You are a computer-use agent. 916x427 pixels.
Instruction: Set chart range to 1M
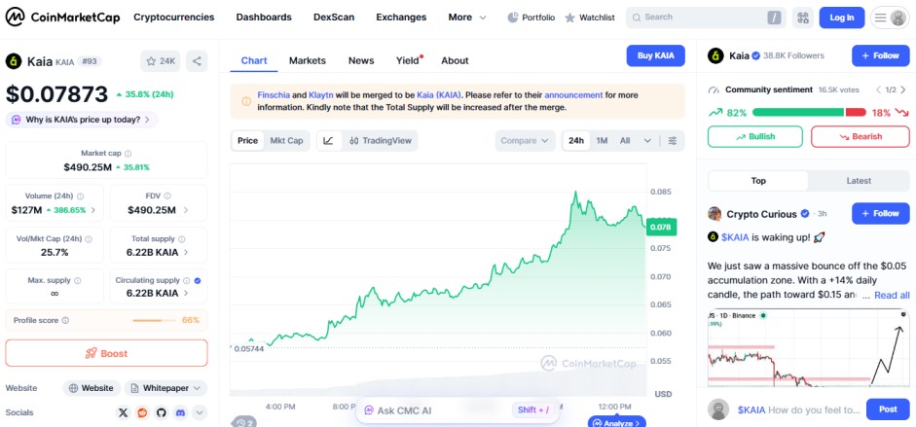602,141
